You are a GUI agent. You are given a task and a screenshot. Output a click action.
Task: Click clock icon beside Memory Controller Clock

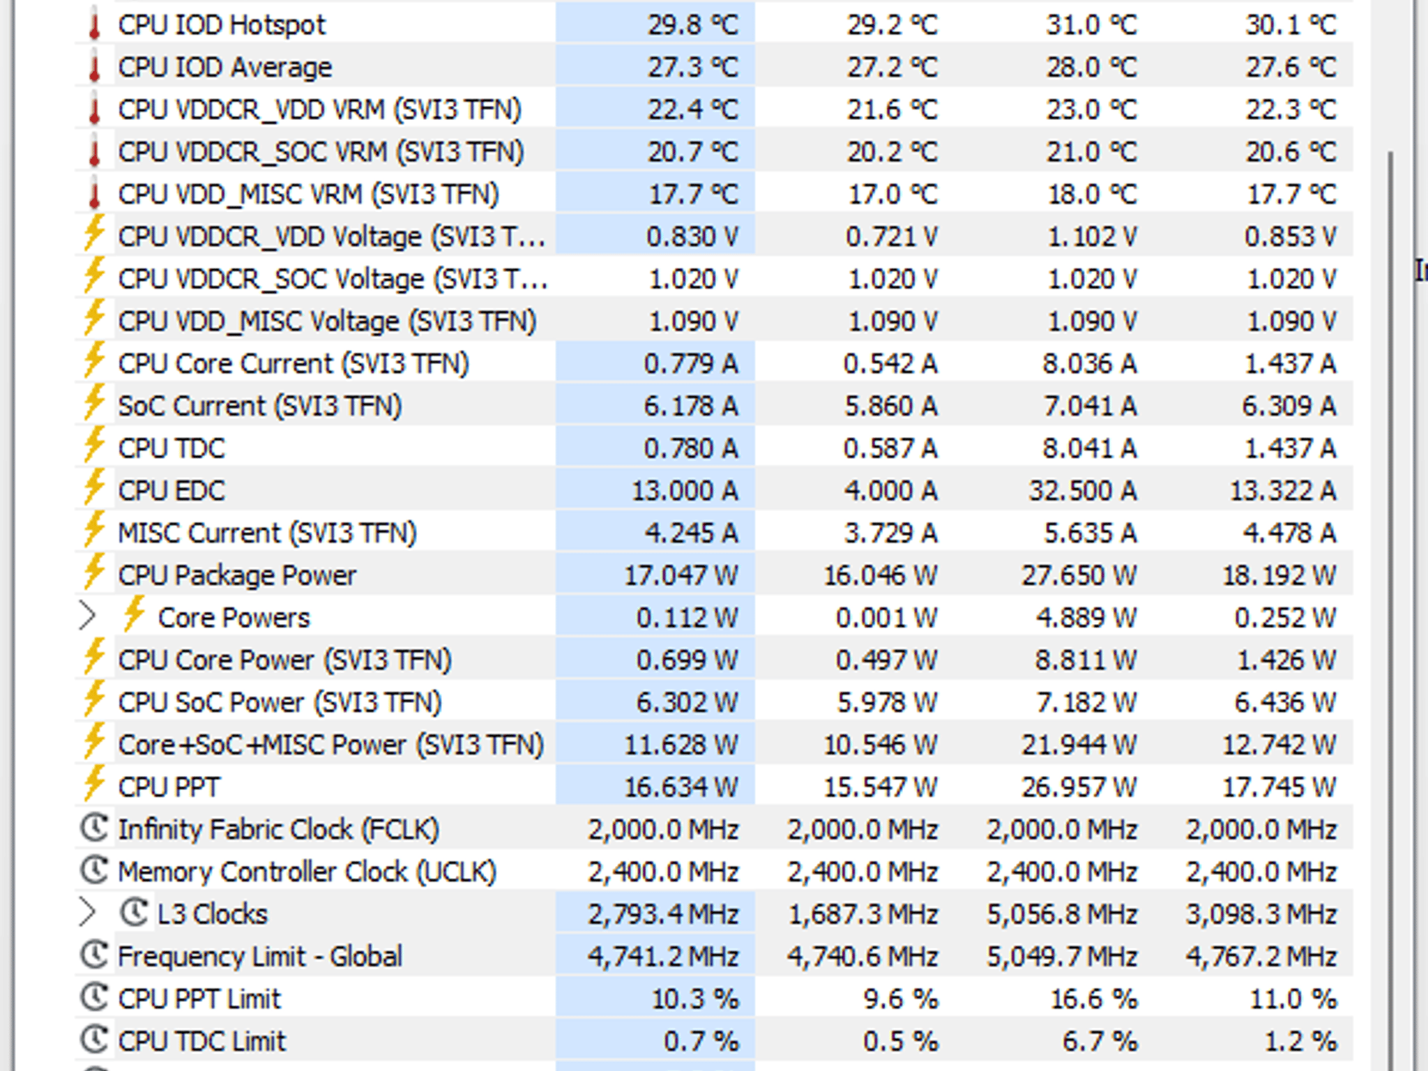point(94,870)
